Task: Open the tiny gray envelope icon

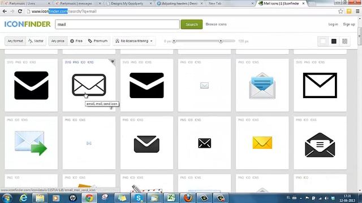Action: pyautogui.click(x=204, y=85)
